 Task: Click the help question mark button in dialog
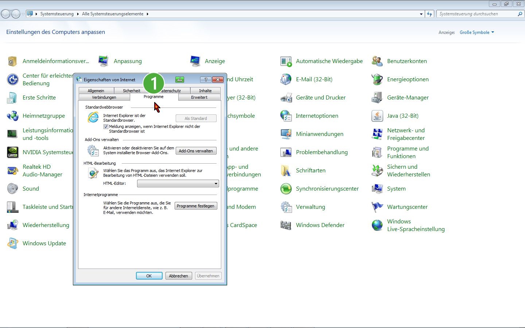[206, 79]
